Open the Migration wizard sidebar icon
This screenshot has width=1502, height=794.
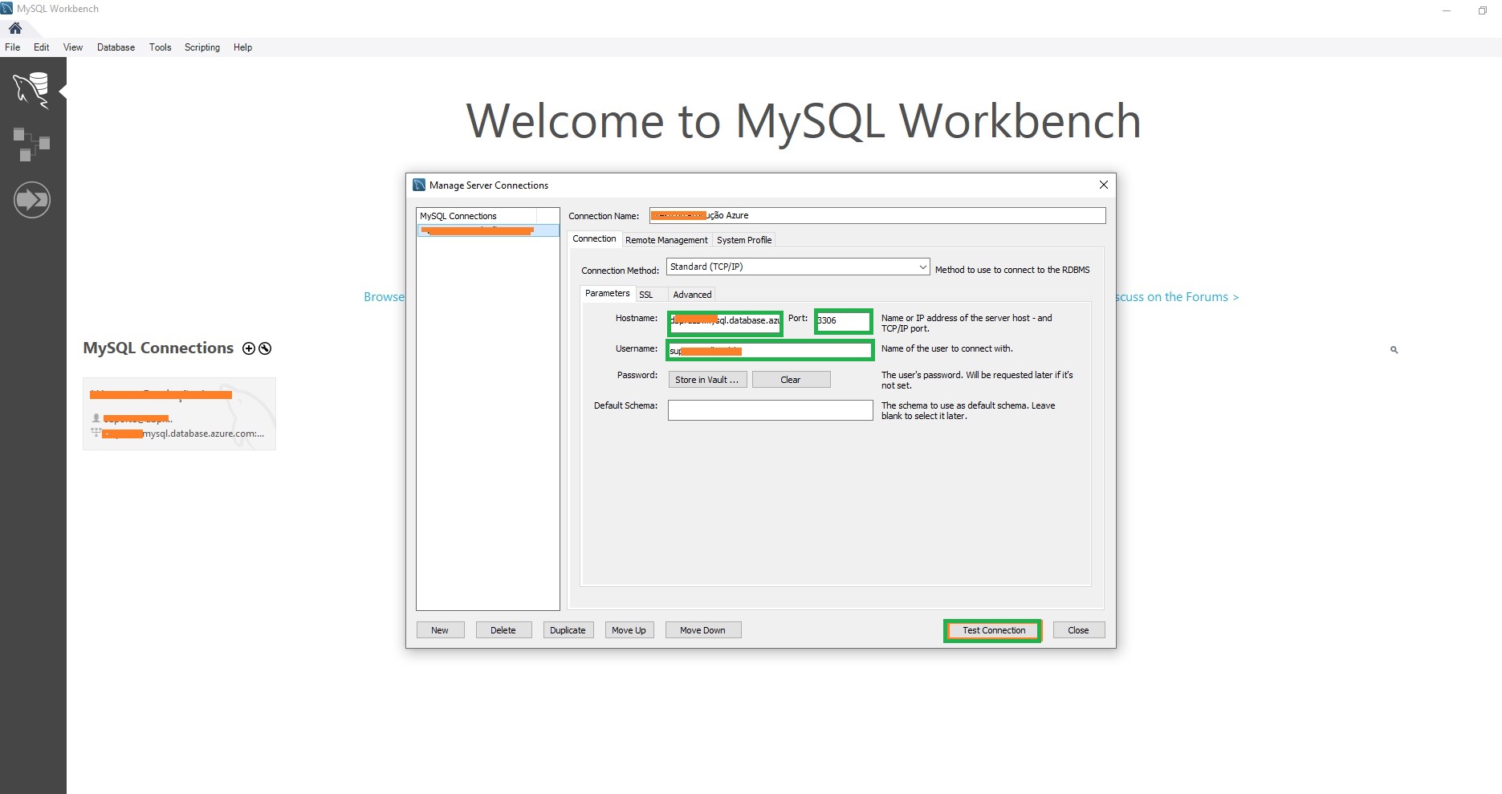[x=32, y=199]
